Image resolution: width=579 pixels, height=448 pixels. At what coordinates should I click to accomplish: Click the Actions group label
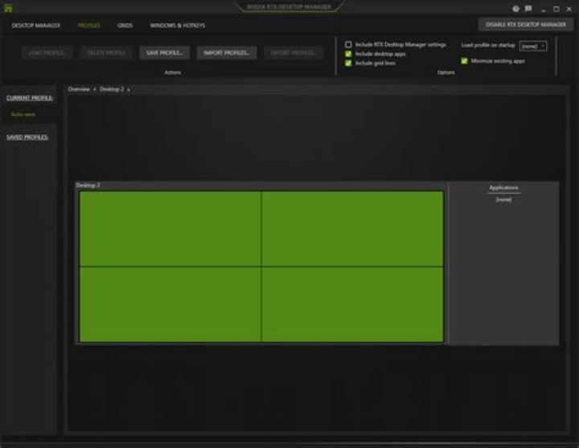click(172, 72)
